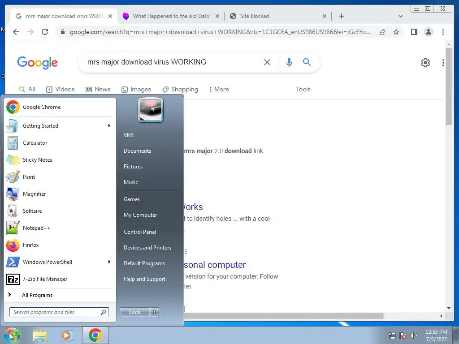
Task: Clear the Google search query
Action: pos(267,62)
